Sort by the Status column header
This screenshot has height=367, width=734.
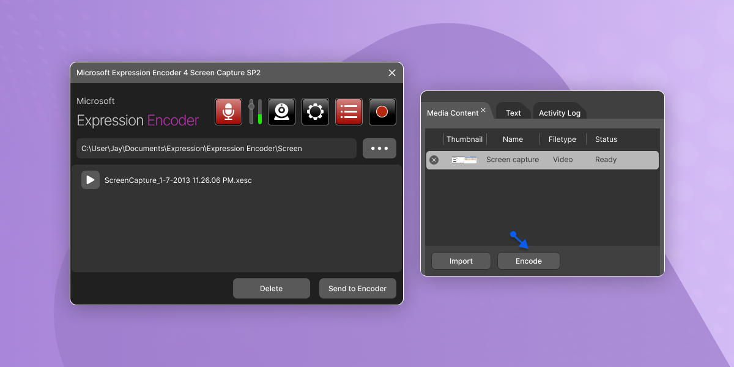pyautogui.click(x=606, y=139)
